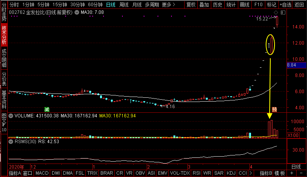The image size is (307, 177).
Task: Click the circled candlestick on the chart
Action: [271, 44]
